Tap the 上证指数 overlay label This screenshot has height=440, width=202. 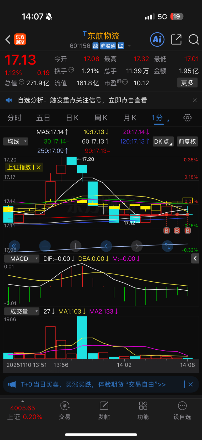pos(19,167)
